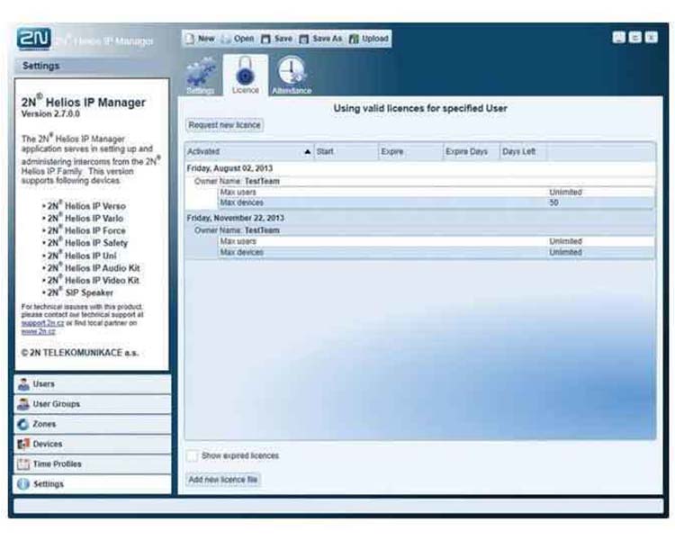Screen dimensions: 675x540
Task: Open the Settings sidebar section at bottom
Action: (92, 484)
